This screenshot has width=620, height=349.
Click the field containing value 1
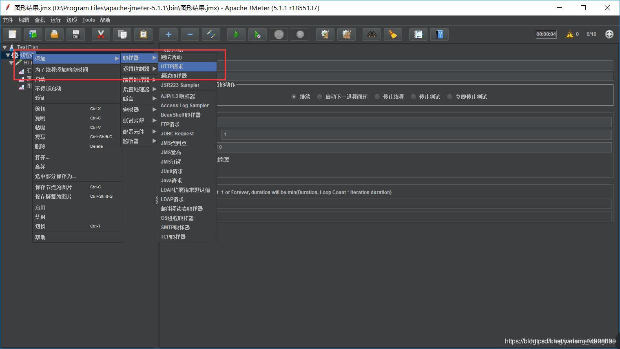pos(416,135)
